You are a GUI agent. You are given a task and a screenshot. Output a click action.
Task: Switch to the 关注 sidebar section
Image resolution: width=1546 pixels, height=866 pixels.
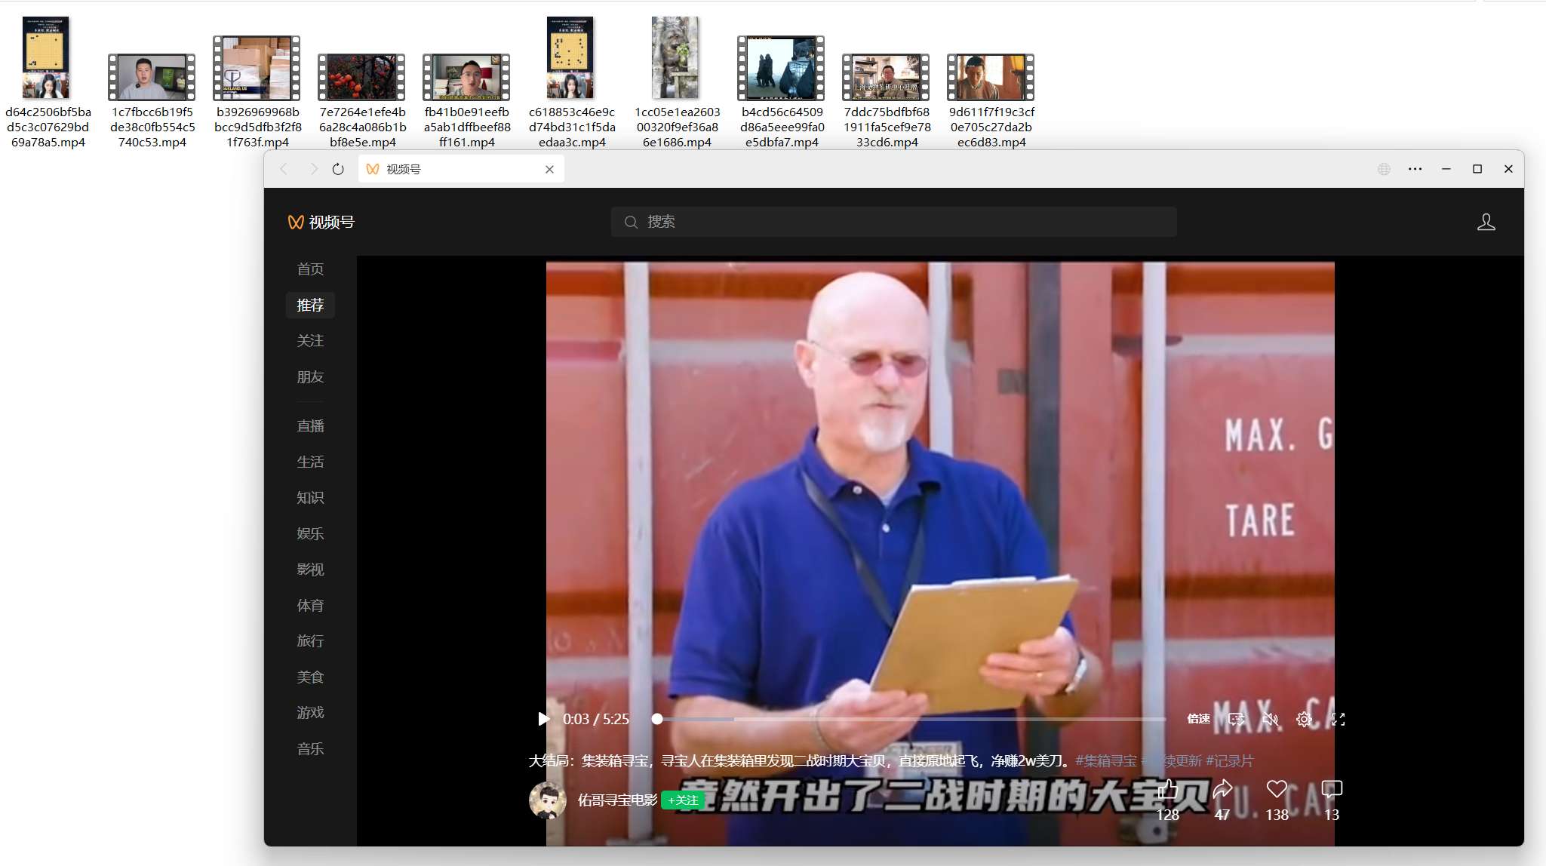(310, 340)
